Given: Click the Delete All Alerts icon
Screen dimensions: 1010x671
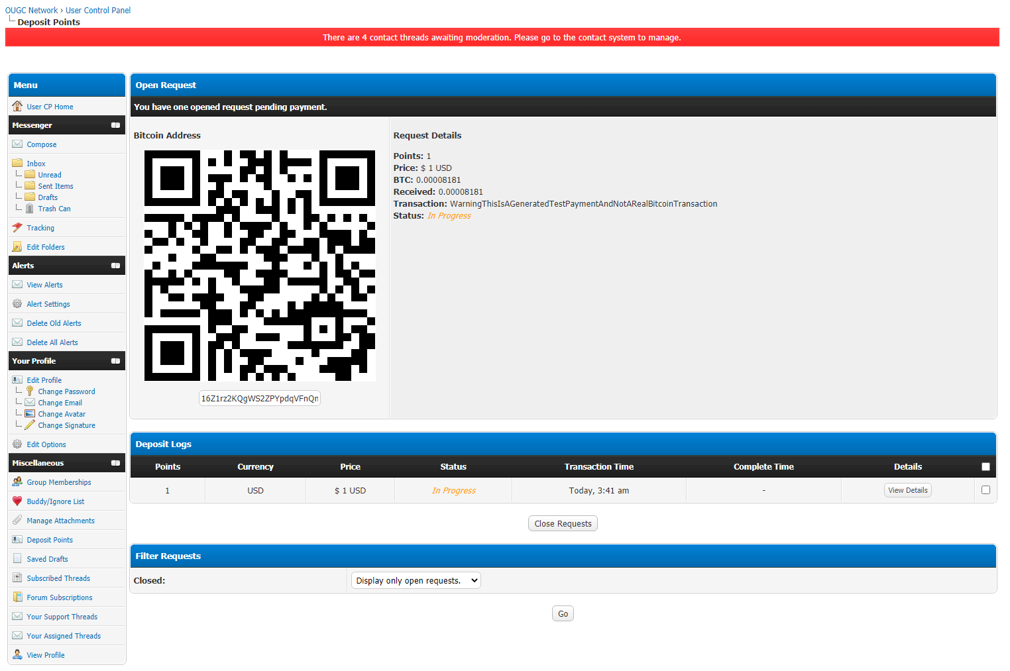Looking at the screenshot, I should 17,342.
